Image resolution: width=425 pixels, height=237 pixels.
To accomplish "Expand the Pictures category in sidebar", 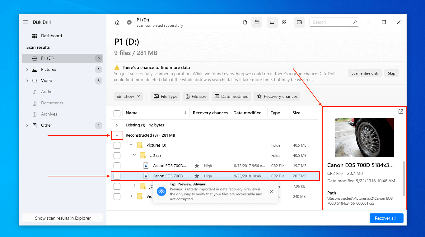I will point(27,70).
